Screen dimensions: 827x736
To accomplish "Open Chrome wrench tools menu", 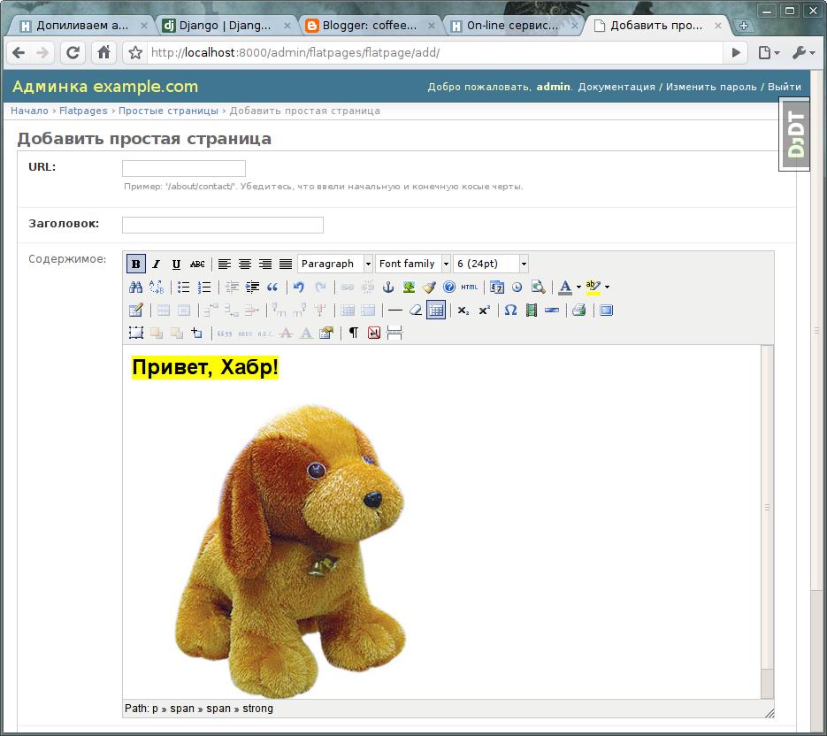I will point(804,53).
